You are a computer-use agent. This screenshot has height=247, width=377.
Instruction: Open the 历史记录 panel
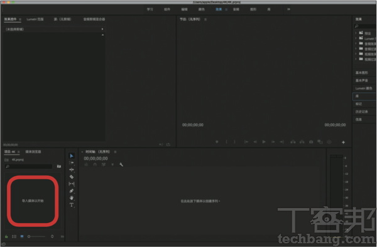coord(362,112)
